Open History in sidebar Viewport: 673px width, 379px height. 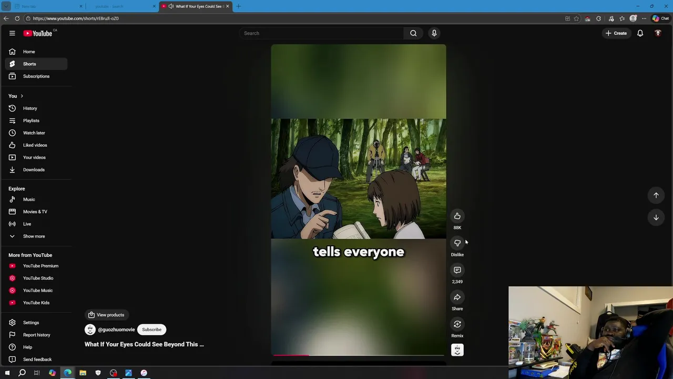pyautogui.click(x=36, y=108)
